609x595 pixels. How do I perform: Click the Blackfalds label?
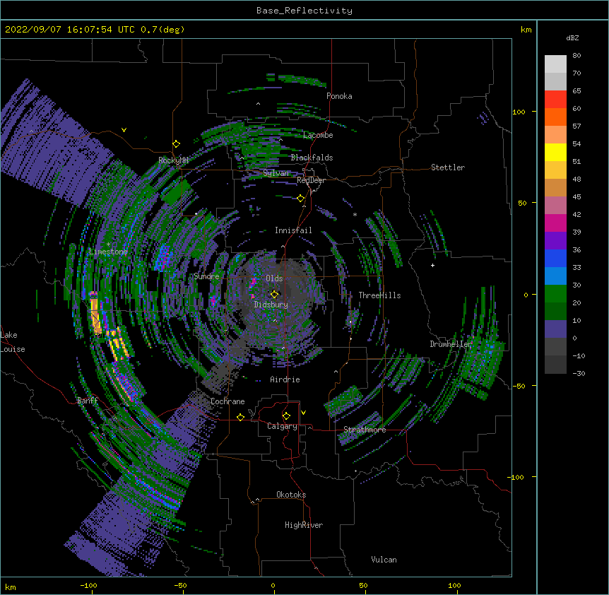click(x=312, y=158)
